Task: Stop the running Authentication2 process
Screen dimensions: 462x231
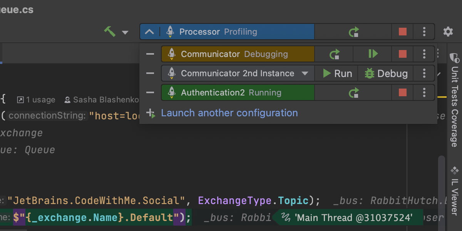Action: pos(403,92)
